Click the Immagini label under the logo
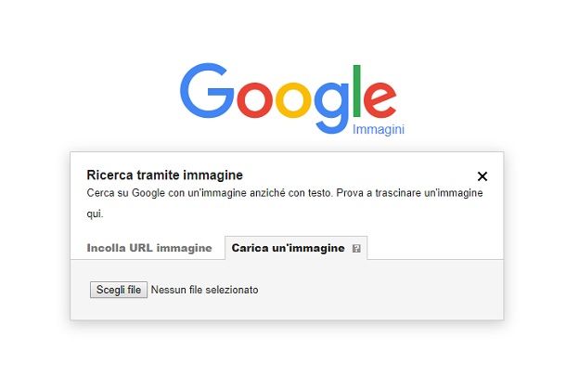This screenshot has height=376, width=566. click(x=379, y=129)
